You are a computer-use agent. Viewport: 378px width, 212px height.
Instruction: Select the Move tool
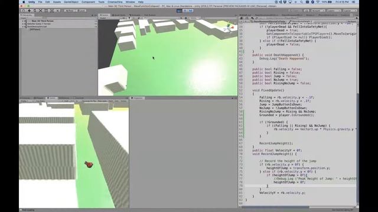(x=29, y=11)
